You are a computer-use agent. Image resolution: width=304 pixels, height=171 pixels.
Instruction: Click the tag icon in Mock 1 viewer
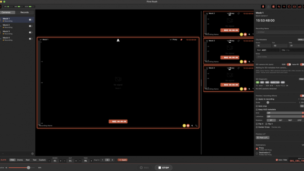click(181, 39)
